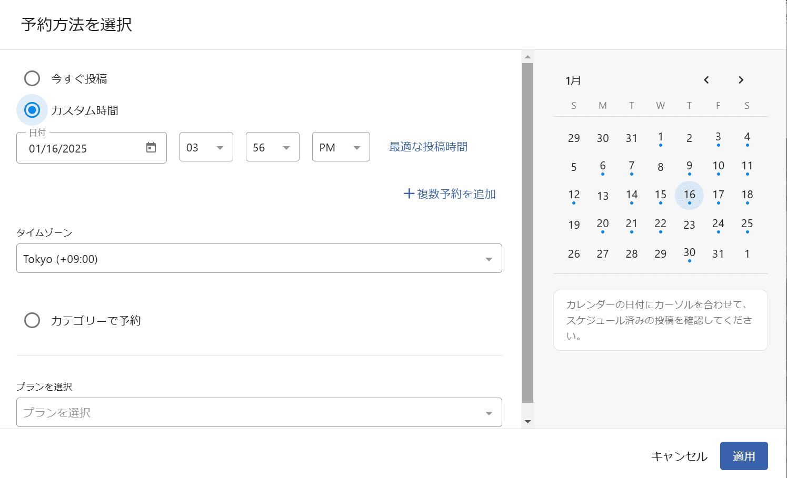This screenshot has width=787, height=478.
Task: Open the hour dropdown showing 03
Action: click(x=206, y=147)
